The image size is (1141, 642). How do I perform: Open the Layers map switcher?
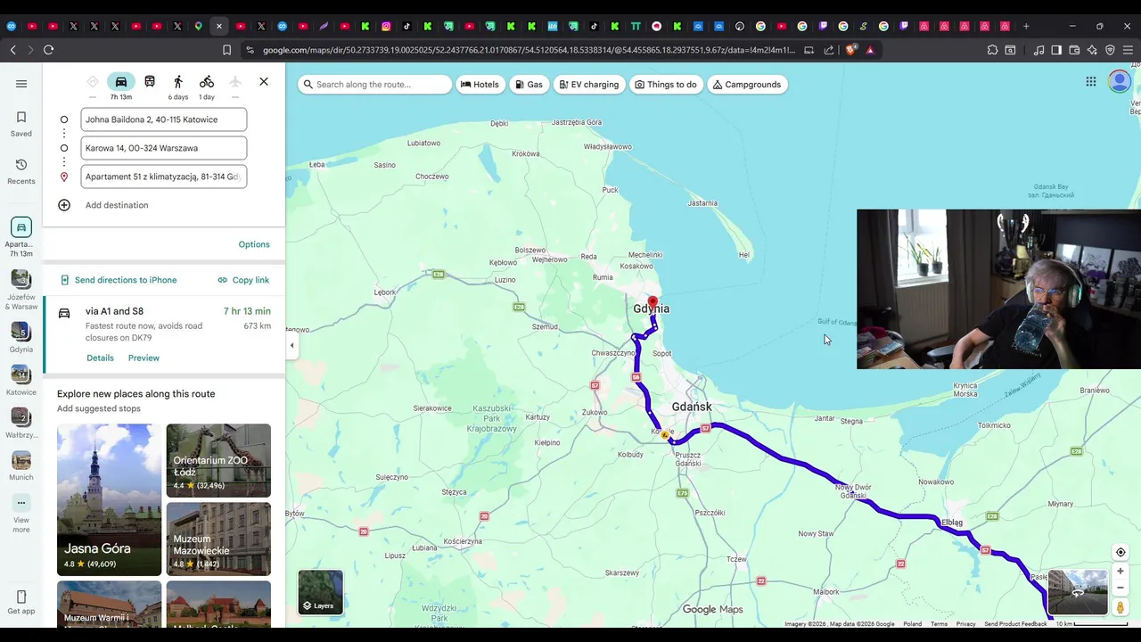pyautogui.click(x=320, y=592)
